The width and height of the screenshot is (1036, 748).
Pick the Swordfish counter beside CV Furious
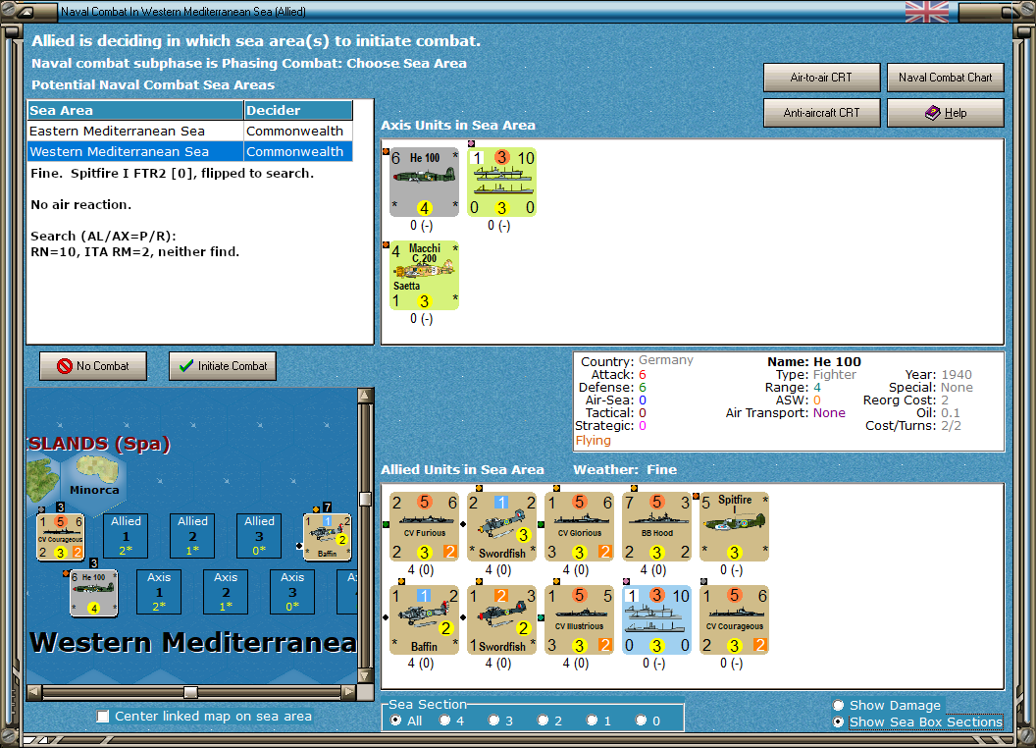click(x=501, y=527)
